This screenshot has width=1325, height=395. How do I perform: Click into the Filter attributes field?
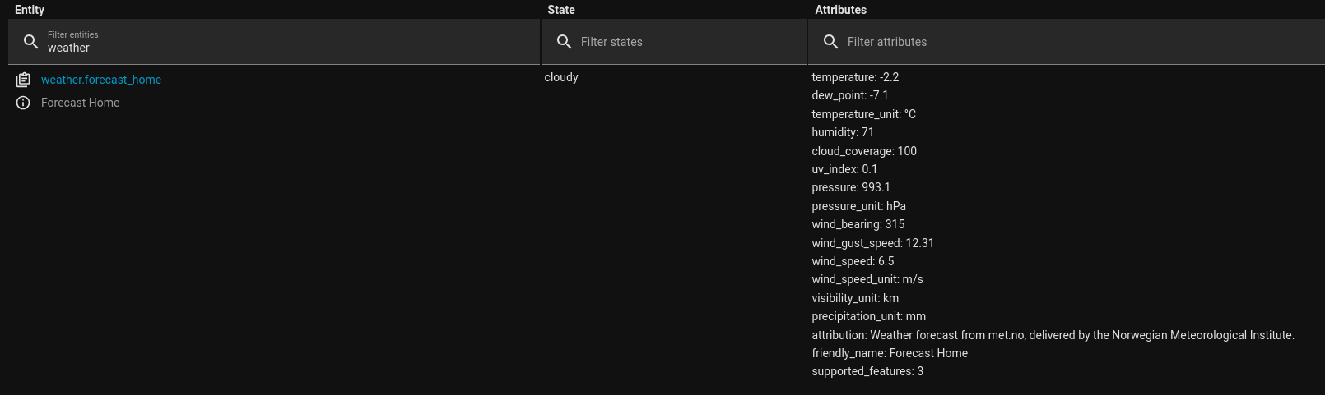1070,42
